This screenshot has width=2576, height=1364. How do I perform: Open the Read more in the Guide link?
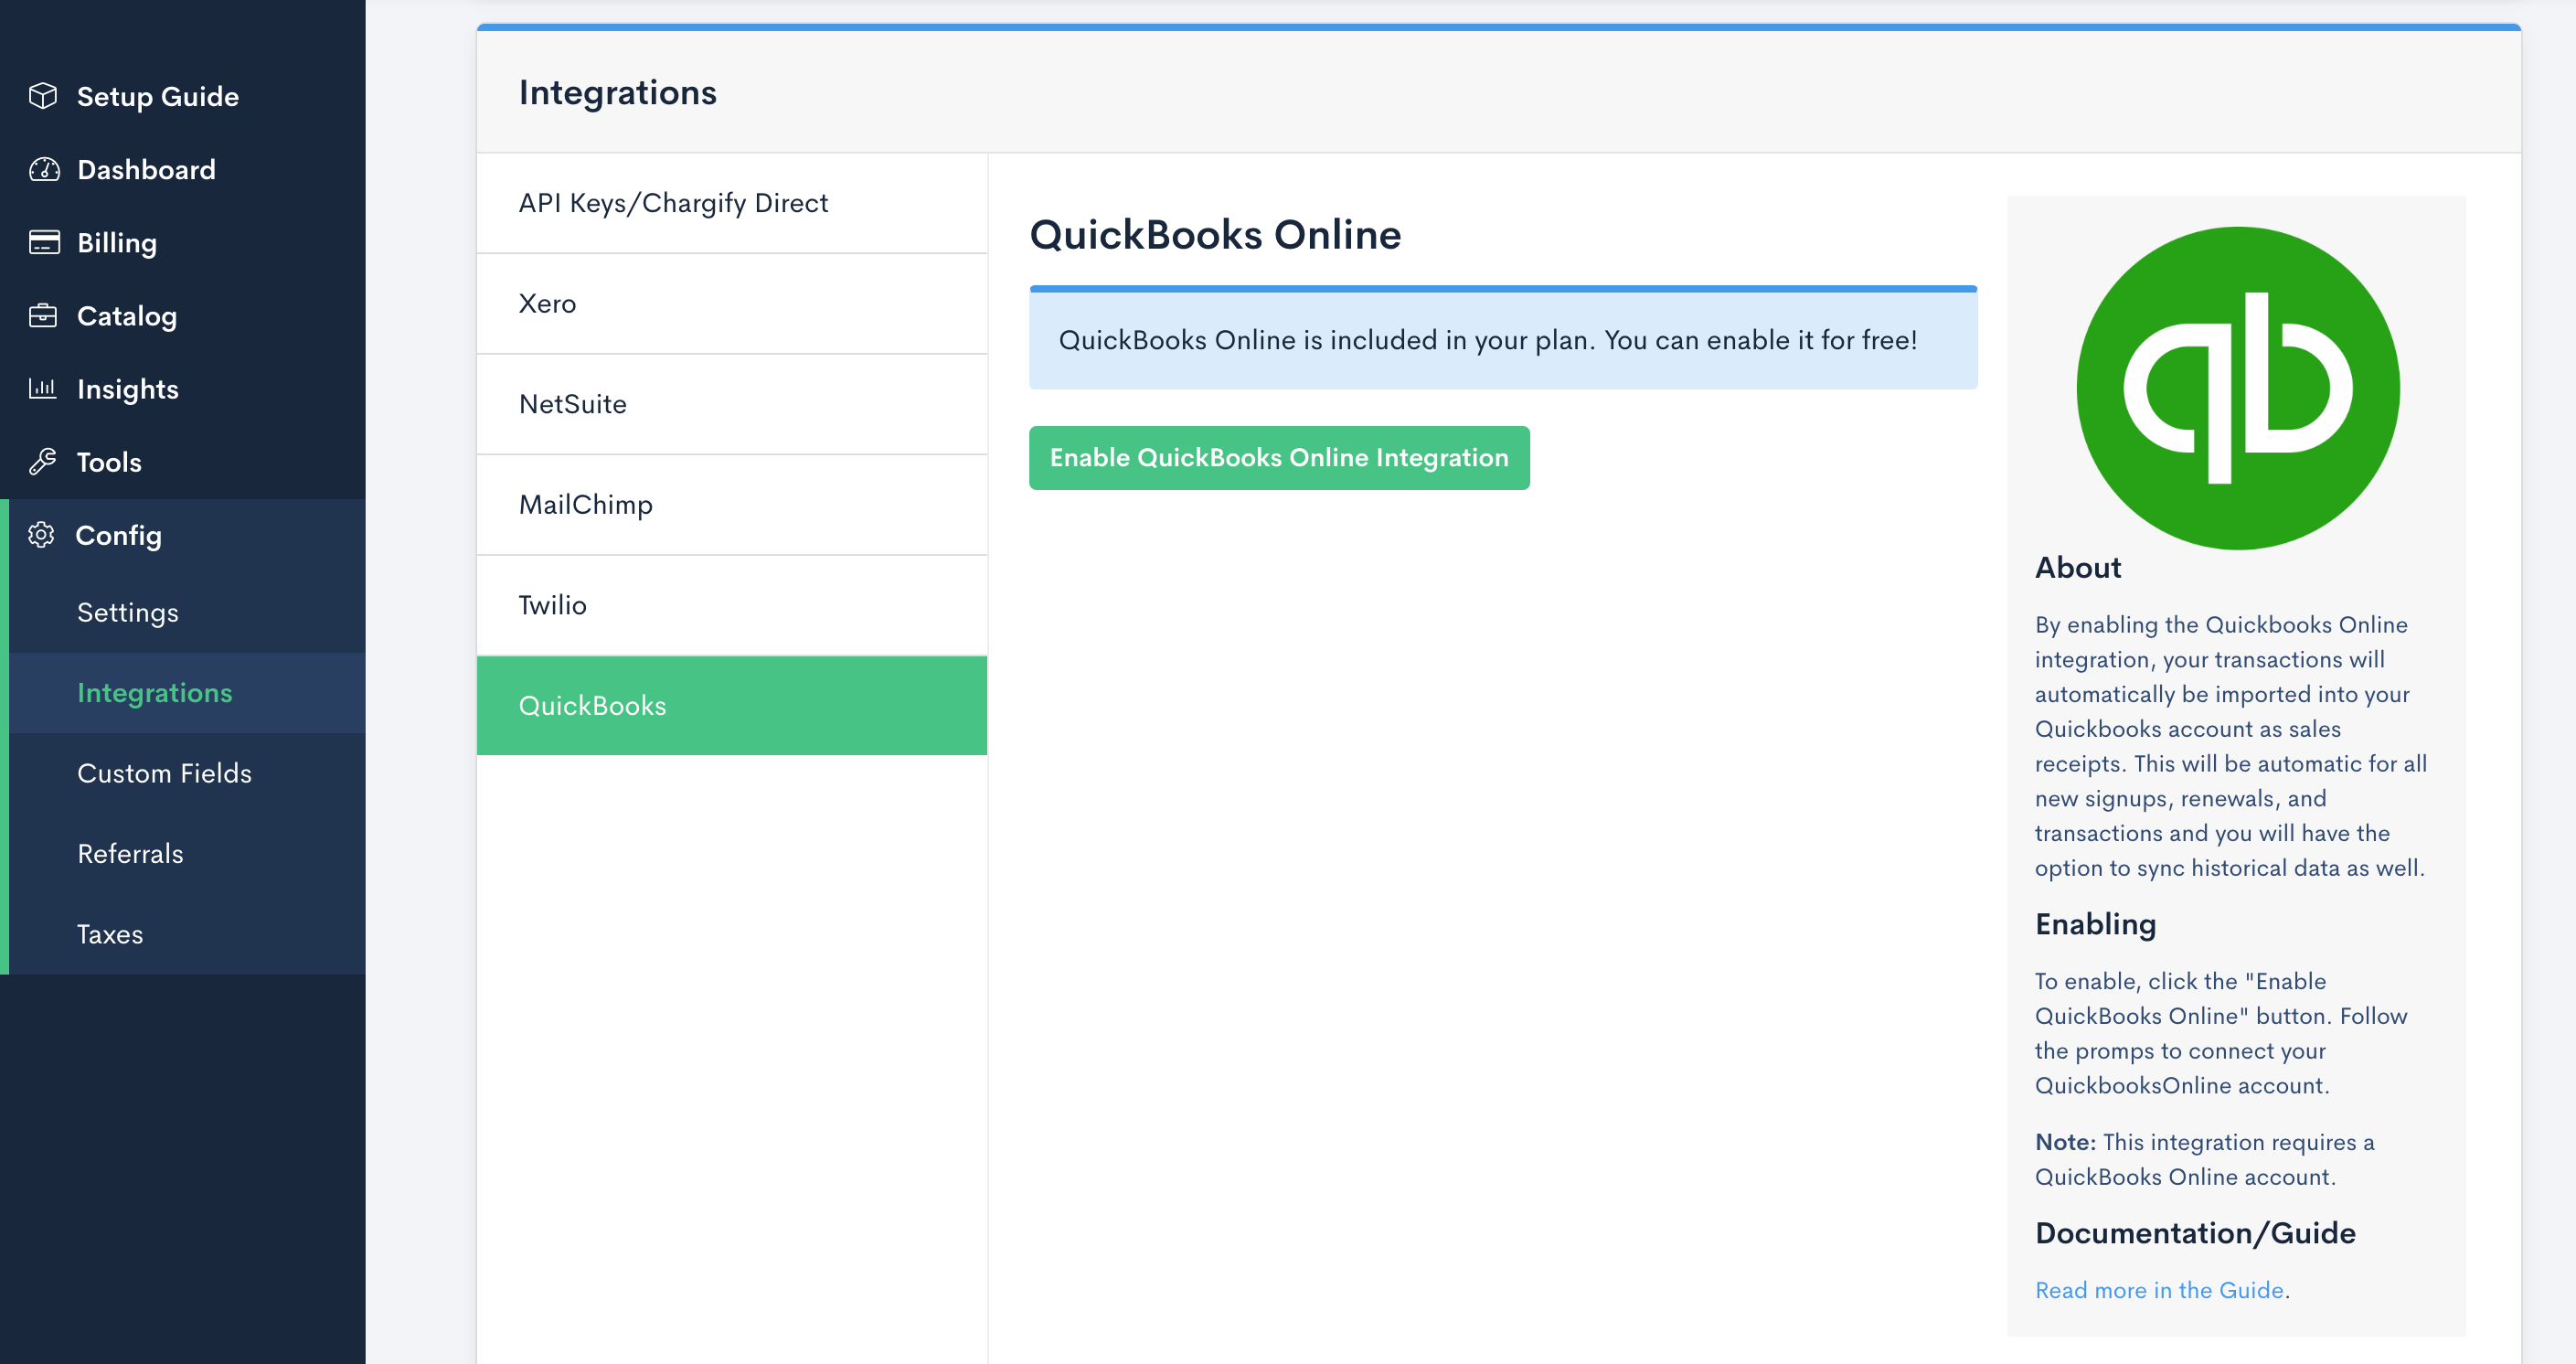point(2159,1289)
